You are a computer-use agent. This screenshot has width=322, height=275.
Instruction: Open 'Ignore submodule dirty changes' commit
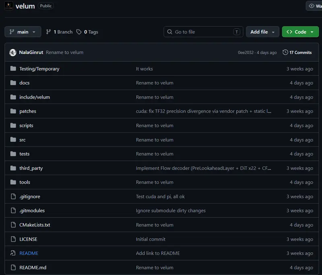coord(171,211)
